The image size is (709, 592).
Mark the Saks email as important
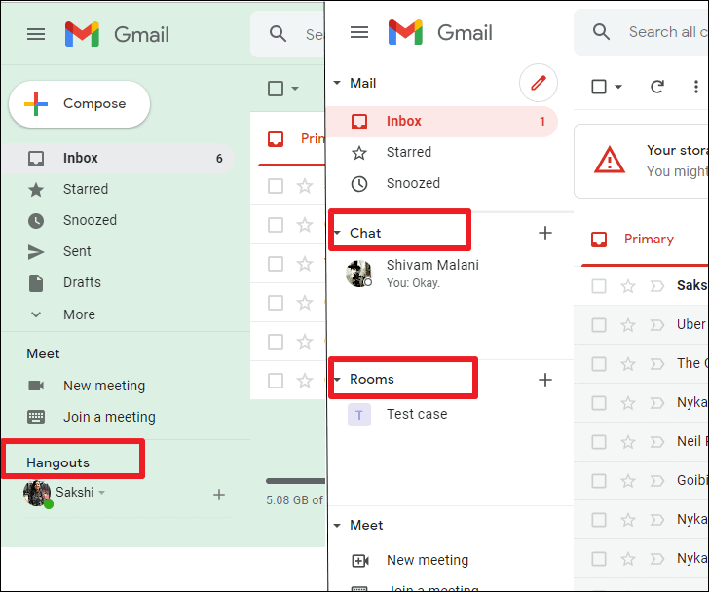coord(656,286)
